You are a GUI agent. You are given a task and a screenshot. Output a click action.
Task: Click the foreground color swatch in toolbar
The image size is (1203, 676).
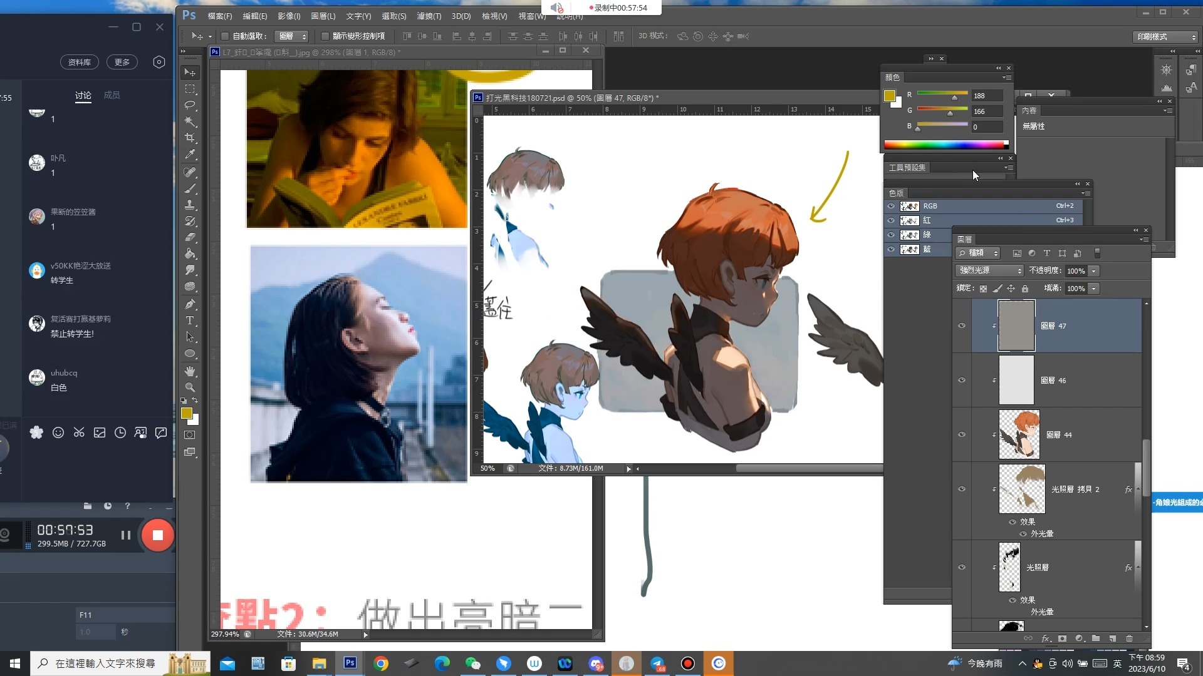point(186,413)
